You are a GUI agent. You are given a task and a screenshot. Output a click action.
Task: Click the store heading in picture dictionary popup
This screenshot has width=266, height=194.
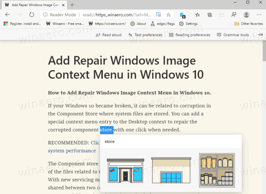[110, 142]
